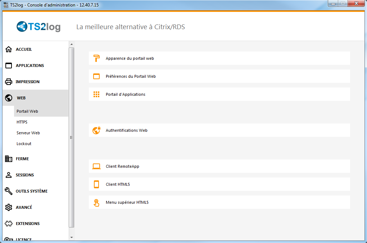Viewport: 367px width, 243px height.
Task: Go to the AVANCÉ section
Action: tap(36, 207)
